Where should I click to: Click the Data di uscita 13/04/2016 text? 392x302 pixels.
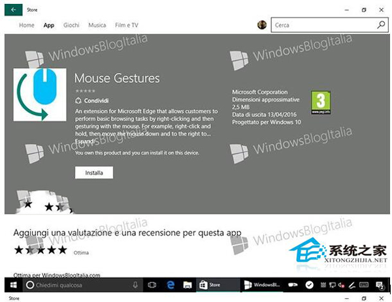coord(264,115)
